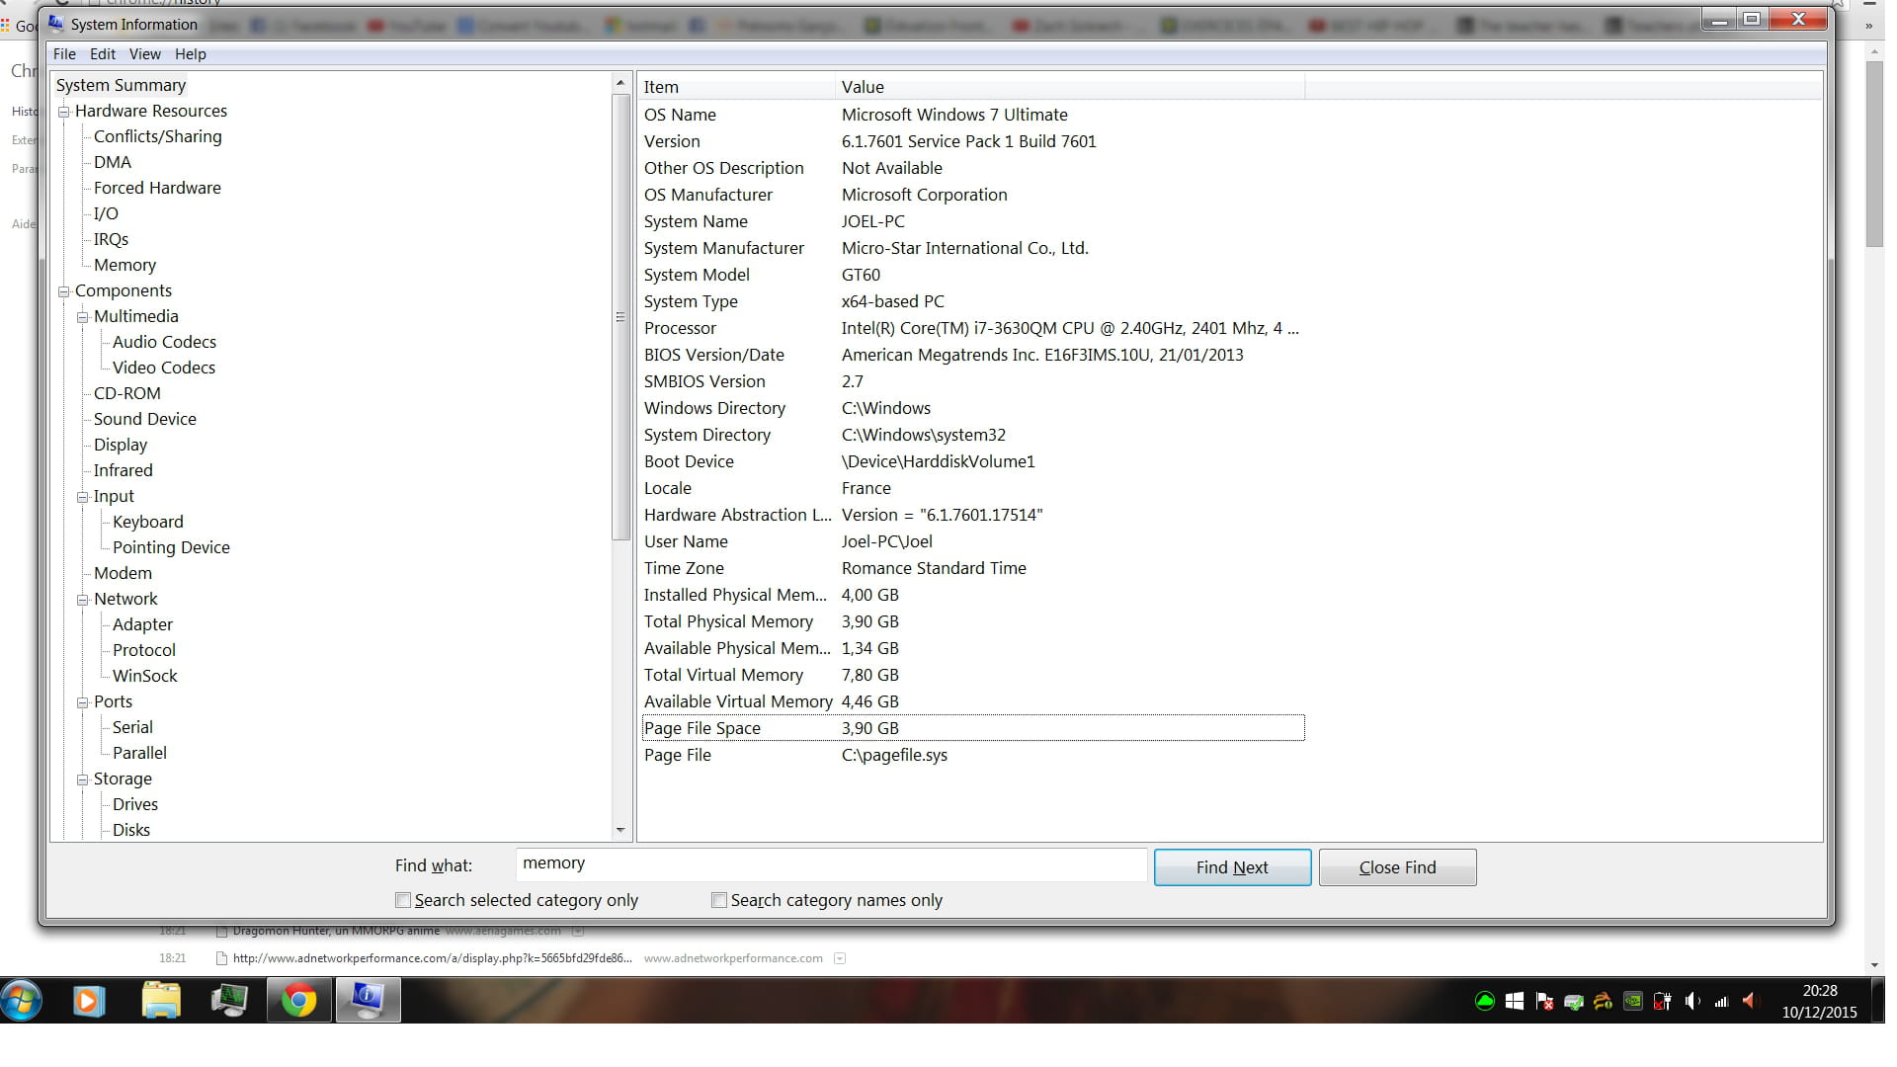
Task: Open Windows Explorer folder icon in taskbar
Action: pyautogui.click(x=160, y=1001)
